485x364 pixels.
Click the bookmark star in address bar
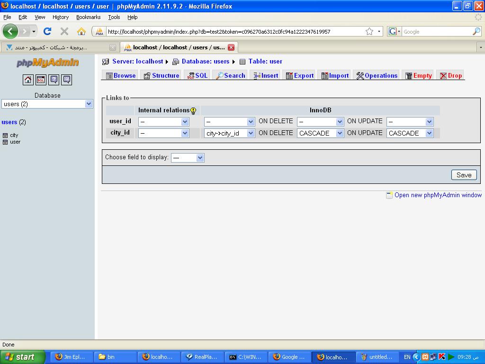tap(369, 32)
